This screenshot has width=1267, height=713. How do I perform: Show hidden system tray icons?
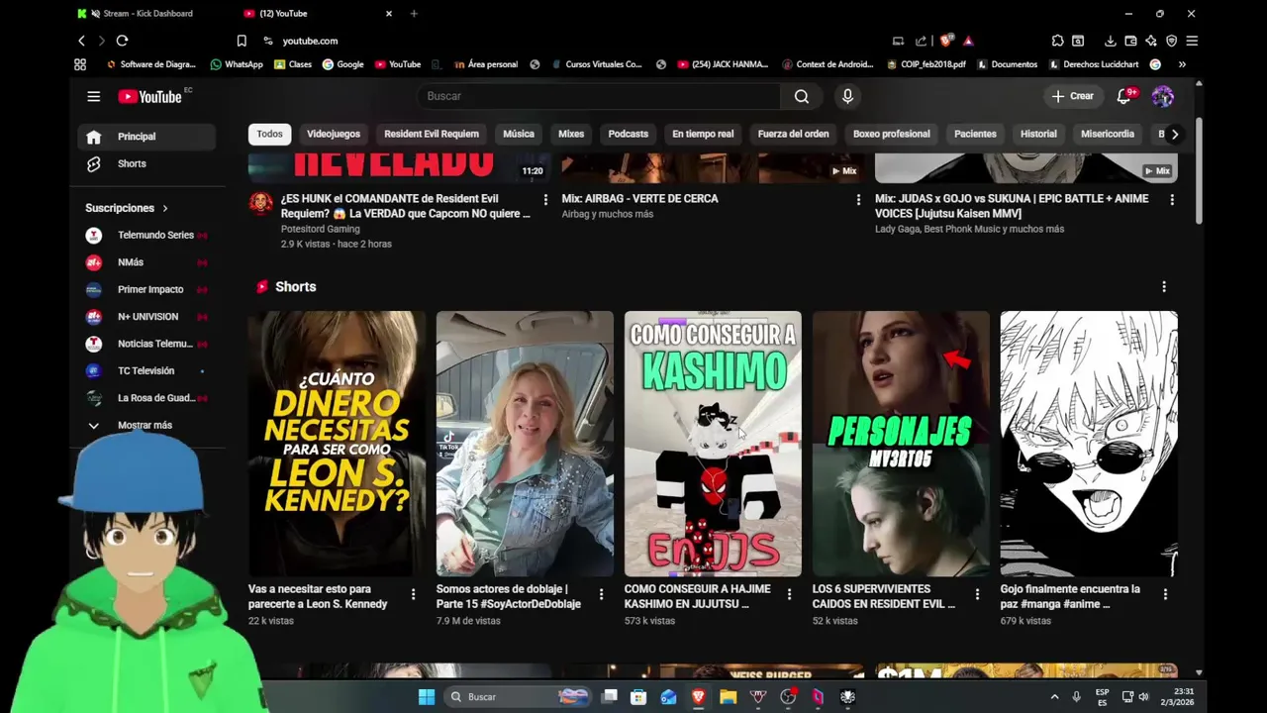[x=1054, y=697]
